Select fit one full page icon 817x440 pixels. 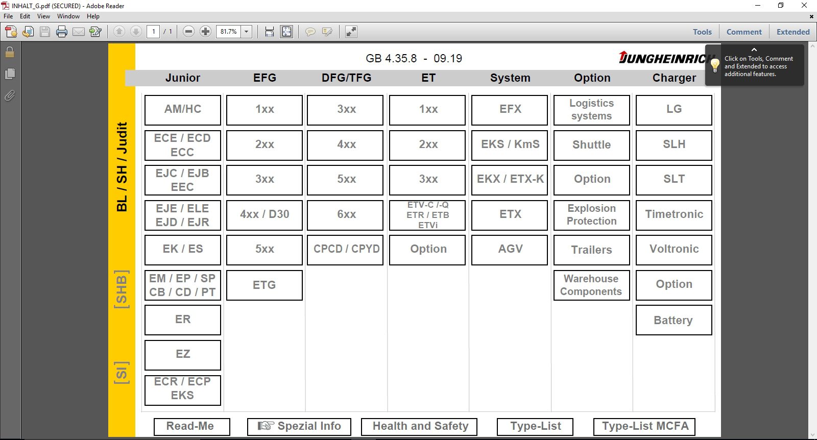tap(286, 32)
